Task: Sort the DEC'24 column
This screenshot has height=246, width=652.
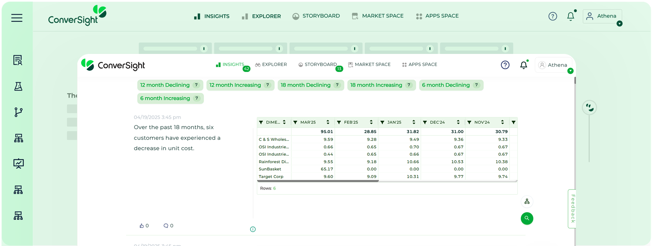Action: 458,122
